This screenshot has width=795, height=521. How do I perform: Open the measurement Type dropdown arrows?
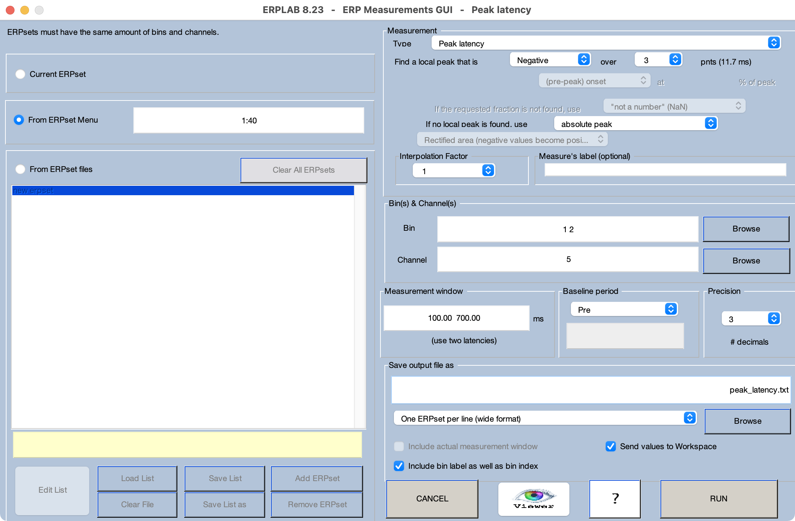pos(774,43)
